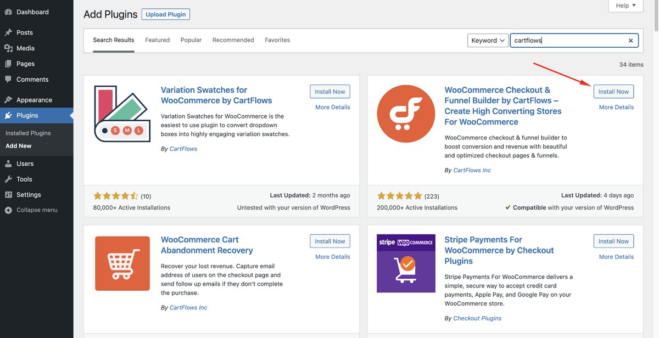Expand the Help panel dropdown
Viewport: 659px width, 338px height.
click(626, 5)
